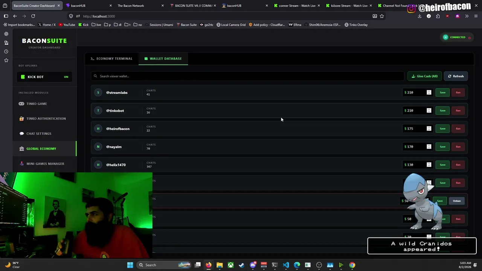Save the @heirofbacon wallet balance
This screenshot has height=271, width=482.
click(442, 129)
